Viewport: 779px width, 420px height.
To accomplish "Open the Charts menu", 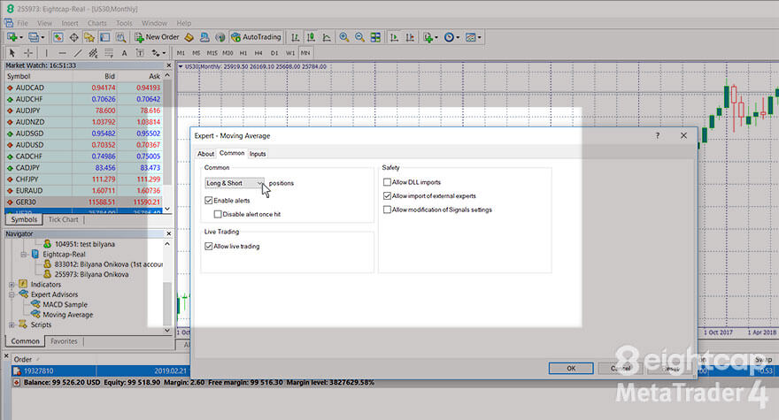I will tap(96, 23).
